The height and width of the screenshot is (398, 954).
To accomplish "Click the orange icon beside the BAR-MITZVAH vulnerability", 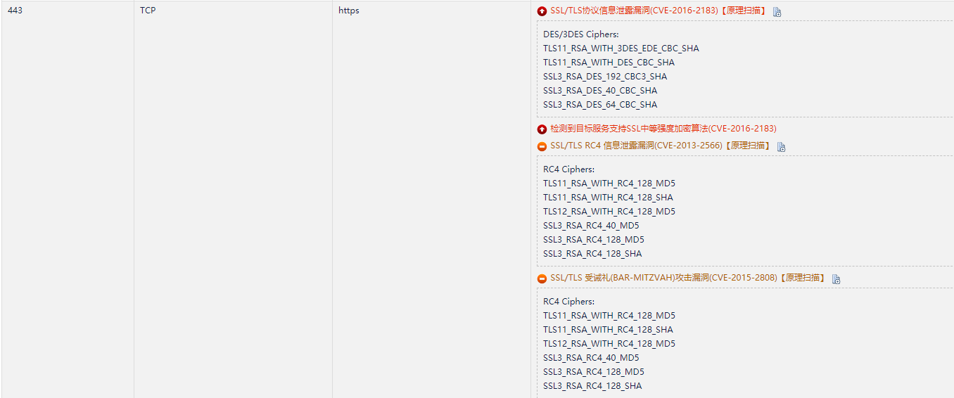I will 542,278.
